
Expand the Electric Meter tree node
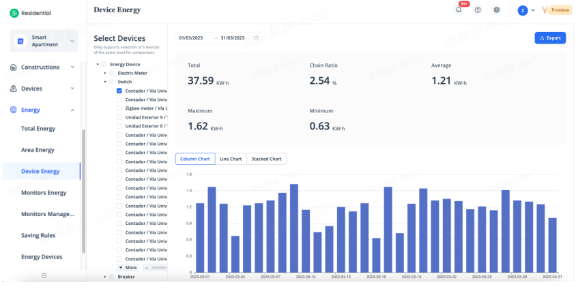point(105,73)
